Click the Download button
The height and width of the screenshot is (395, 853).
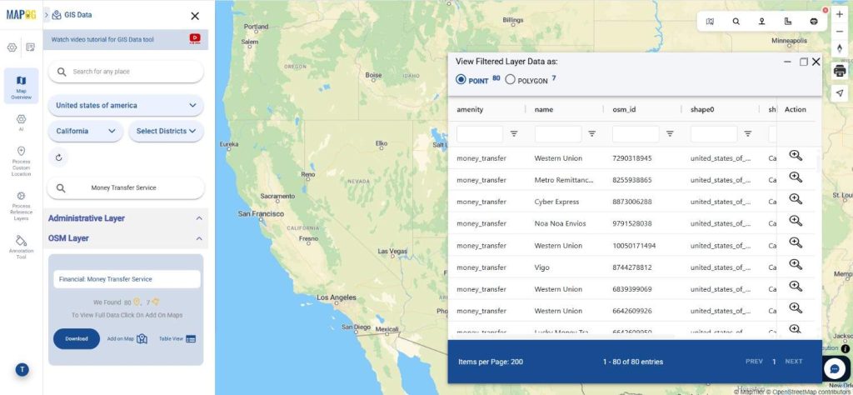[x=77, y=338]
